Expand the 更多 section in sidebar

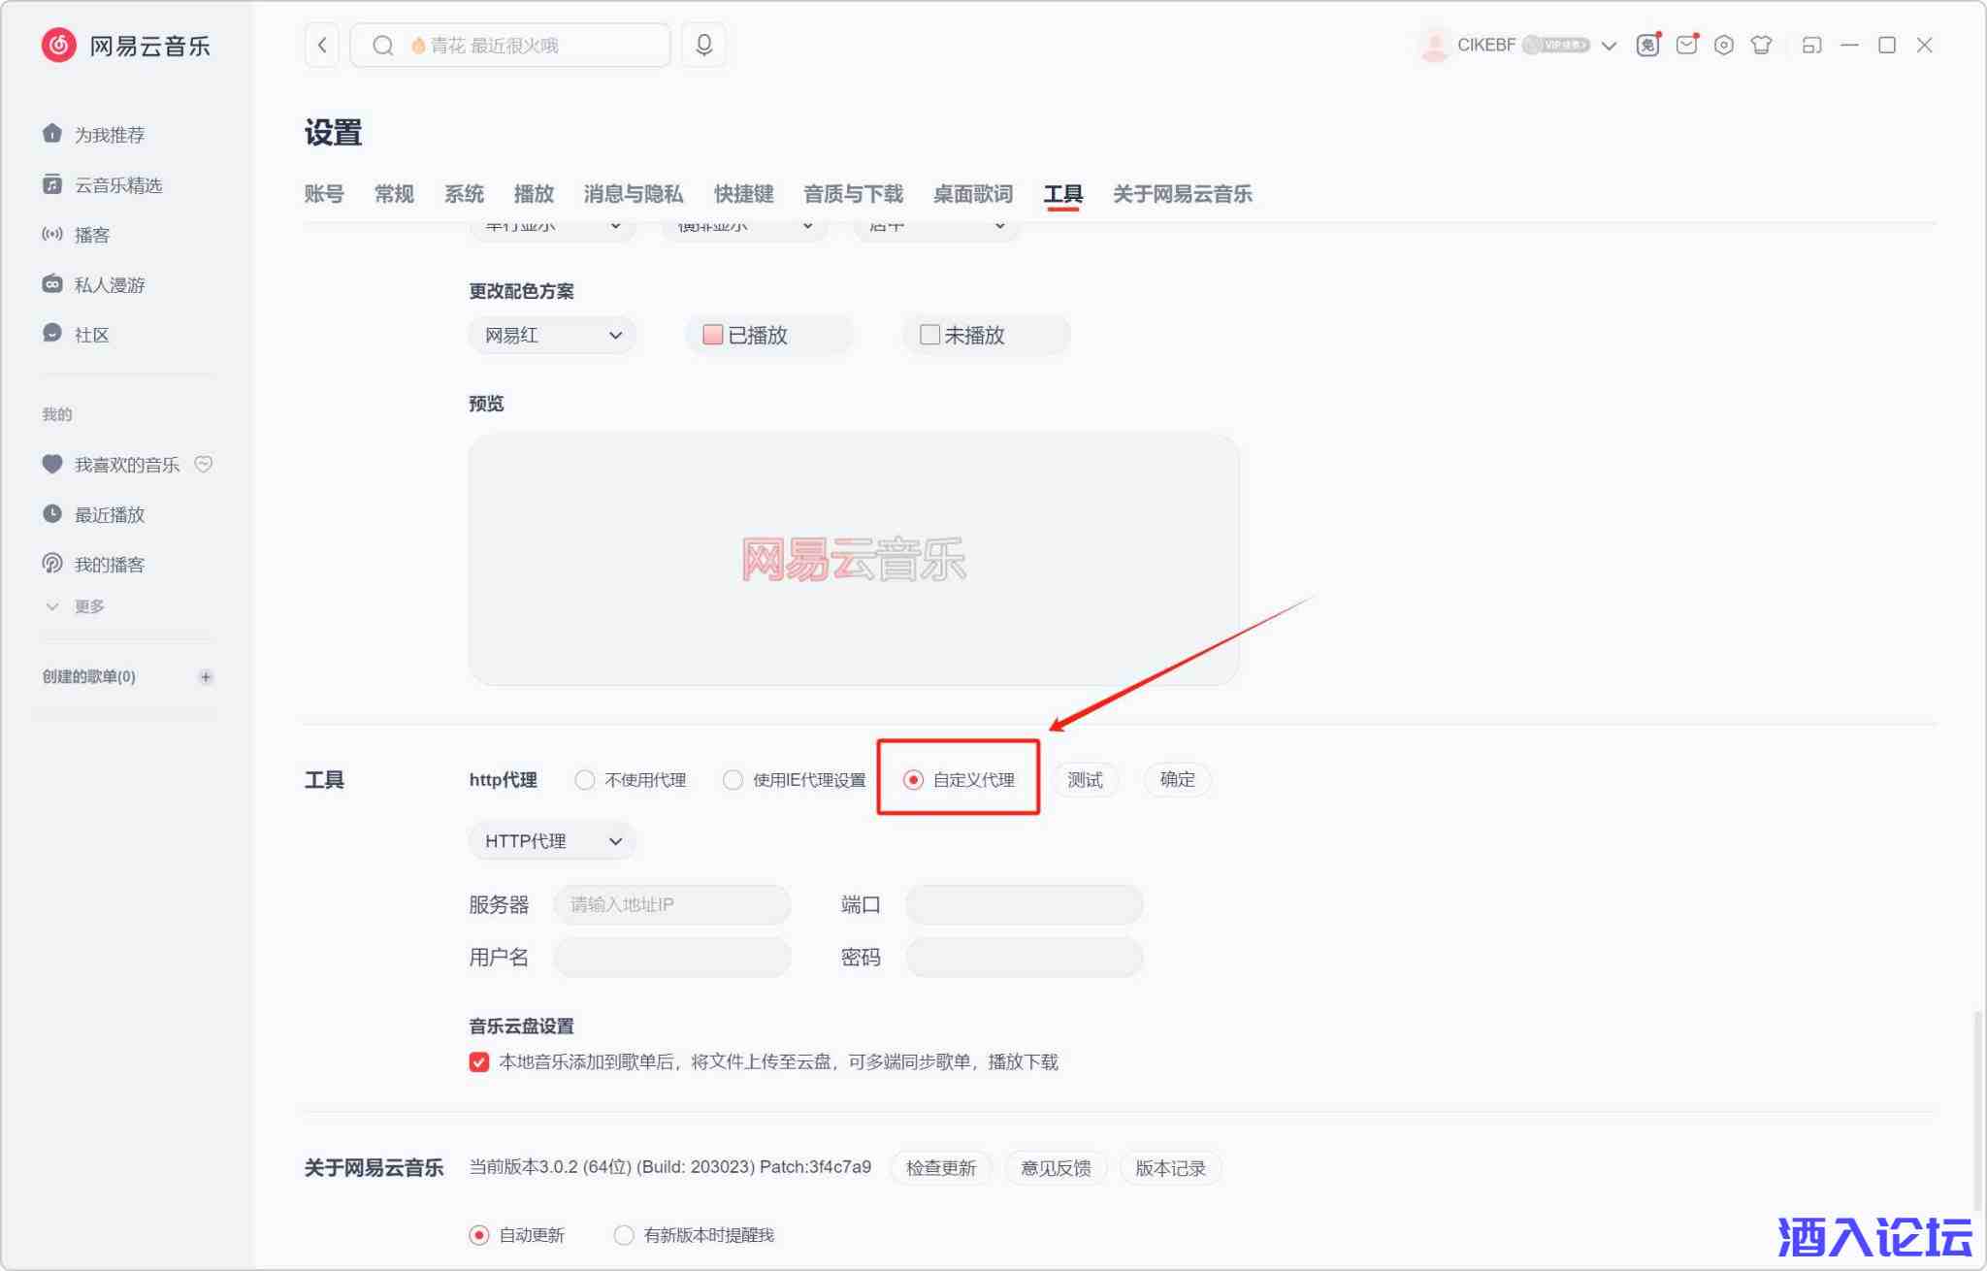coord(87,606)
